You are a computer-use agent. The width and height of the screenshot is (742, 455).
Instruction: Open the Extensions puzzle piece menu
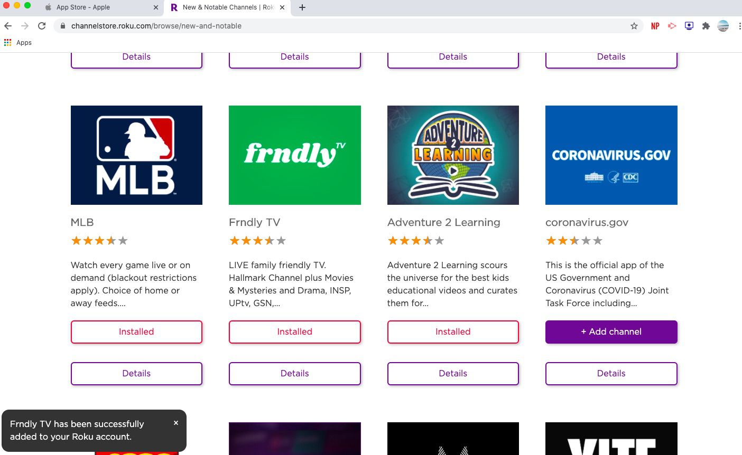click(706, 26)
